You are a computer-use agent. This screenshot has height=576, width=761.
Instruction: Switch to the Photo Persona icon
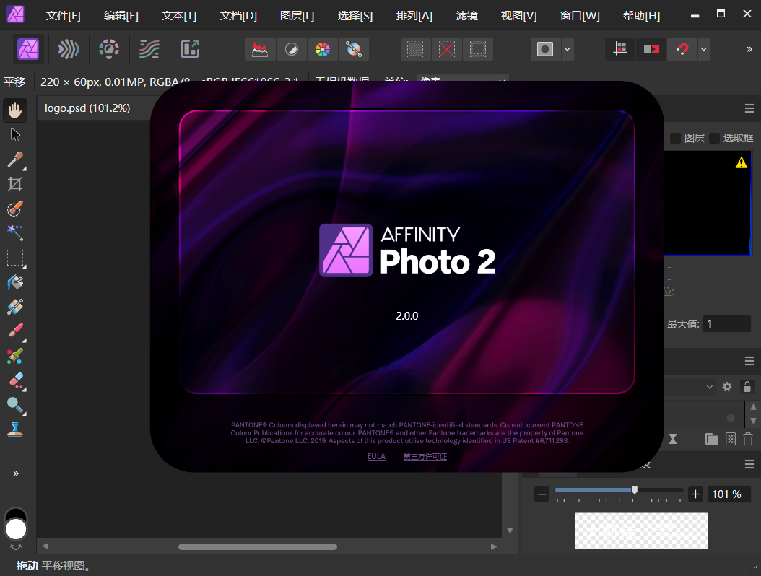pos(28,49)
